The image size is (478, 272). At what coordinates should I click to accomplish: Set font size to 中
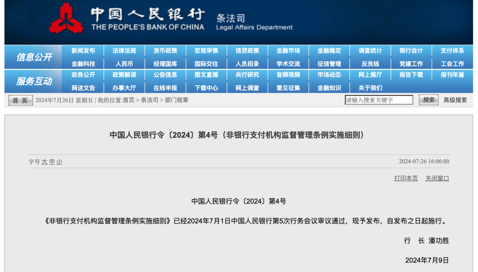52,162
